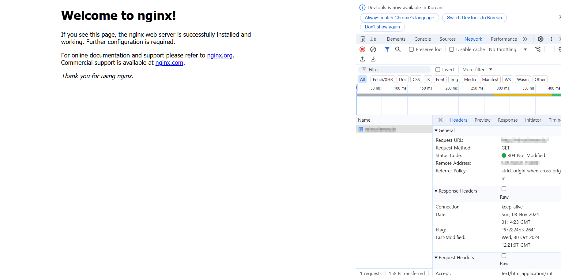Image resolution: width=561 pixels, height=276 pixels.
Task: Open the Performance tab
Action: (504, 39)
